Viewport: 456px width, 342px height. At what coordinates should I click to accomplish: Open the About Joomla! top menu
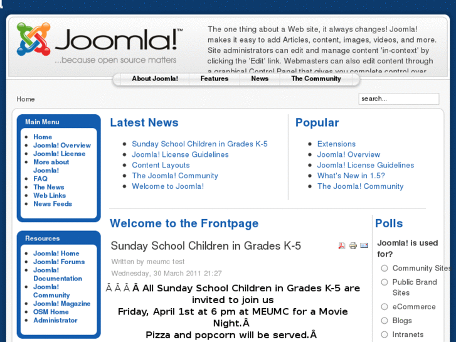155,78
